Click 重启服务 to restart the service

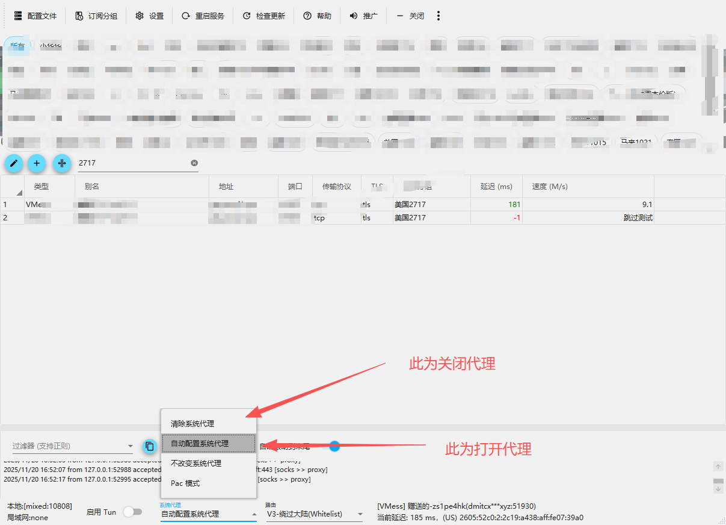pos(203,16)
